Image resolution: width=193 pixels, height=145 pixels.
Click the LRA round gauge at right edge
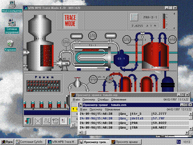pos(172,40)
